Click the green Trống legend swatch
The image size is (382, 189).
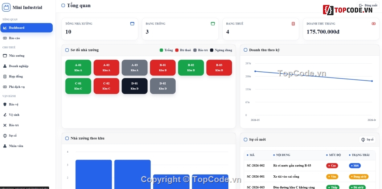(x=161, y=50)
